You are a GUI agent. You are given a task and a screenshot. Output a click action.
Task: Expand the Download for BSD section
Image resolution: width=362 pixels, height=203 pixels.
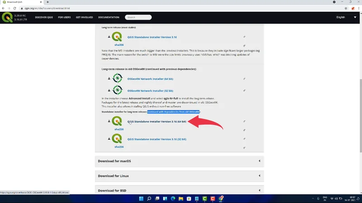tap(179, 190)
